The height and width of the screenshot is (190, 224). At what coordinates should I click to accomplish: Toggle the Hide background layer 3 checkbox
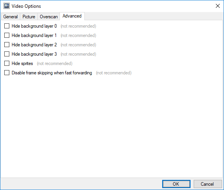(x=7, y=54)
